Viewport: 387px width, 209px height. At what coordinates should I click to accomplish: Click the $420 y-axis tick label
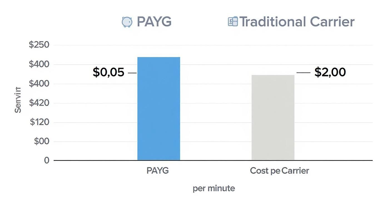[39, 103]
